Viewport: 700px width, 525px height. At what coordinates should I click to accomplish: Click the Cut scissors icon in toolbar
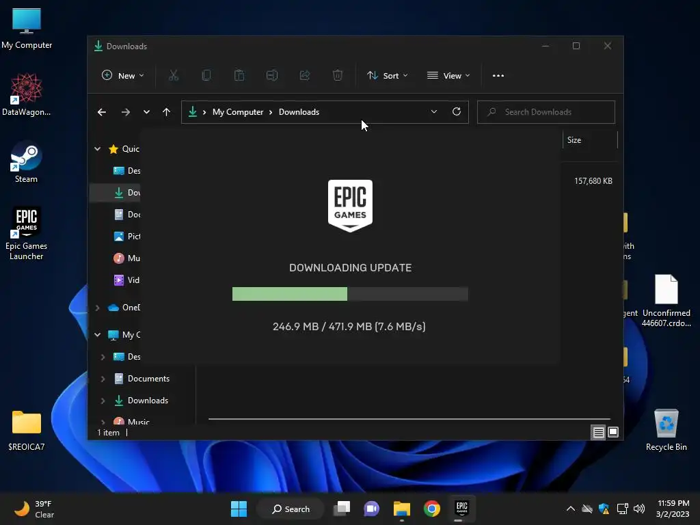pos(173,75)
